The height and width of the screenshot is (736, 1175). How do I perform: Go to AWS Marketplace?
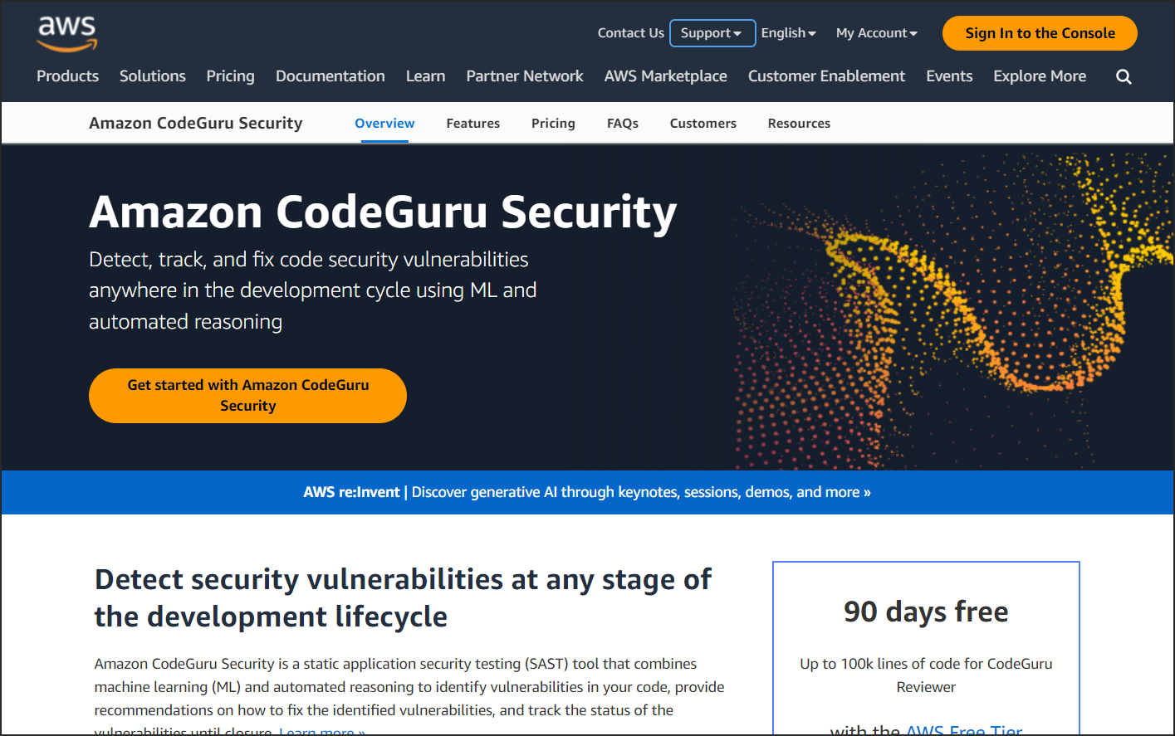pyautogui.click(x=666, y=76)
